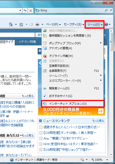The width and height of the screenshot is (115, 164).
Task: Open the ページ(P) dropdown menu
Action: 53,24
